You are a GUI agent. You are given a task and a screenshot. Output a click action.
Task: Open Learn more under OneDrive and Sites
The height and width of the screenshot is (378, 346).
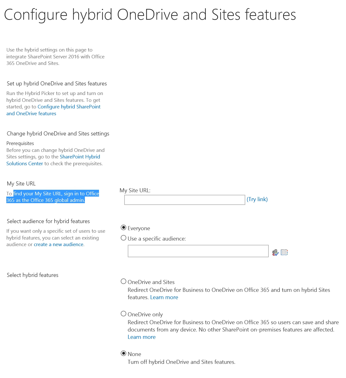[164, 297]
